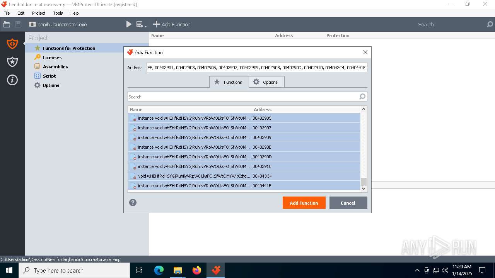495x278 pixels.
Task: Open Script in the project tree
Action: tap(49, 76)
